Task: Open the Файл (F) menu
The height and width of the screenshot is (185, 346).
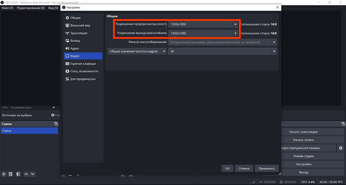Action: pyautogui.click(x=7, y=8)
